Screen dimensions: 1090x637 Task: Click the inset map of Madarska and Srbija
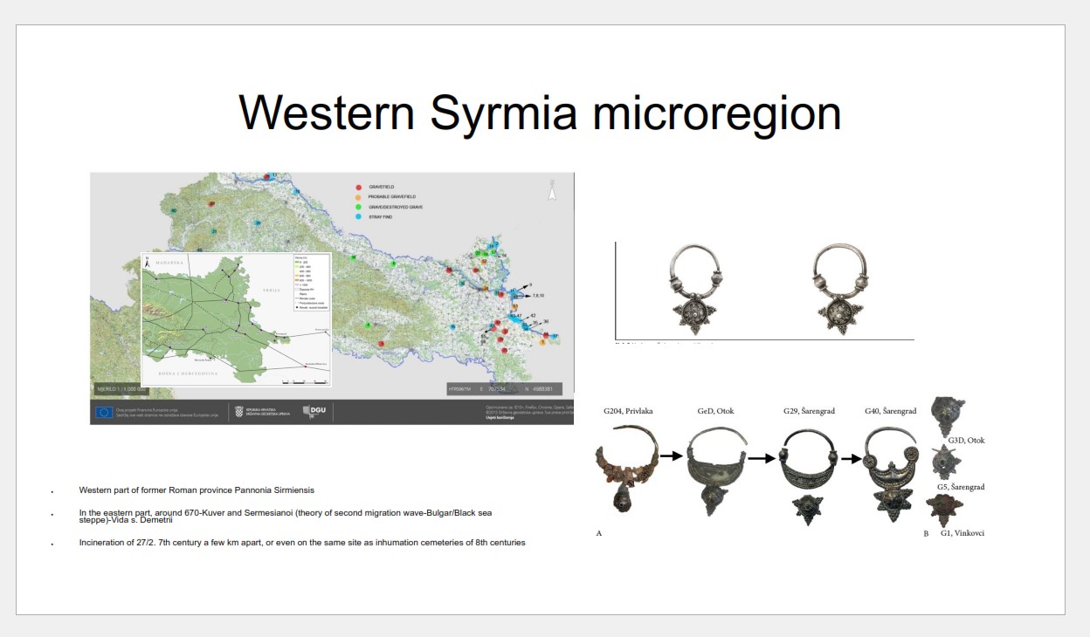click(x=237, y=319)
